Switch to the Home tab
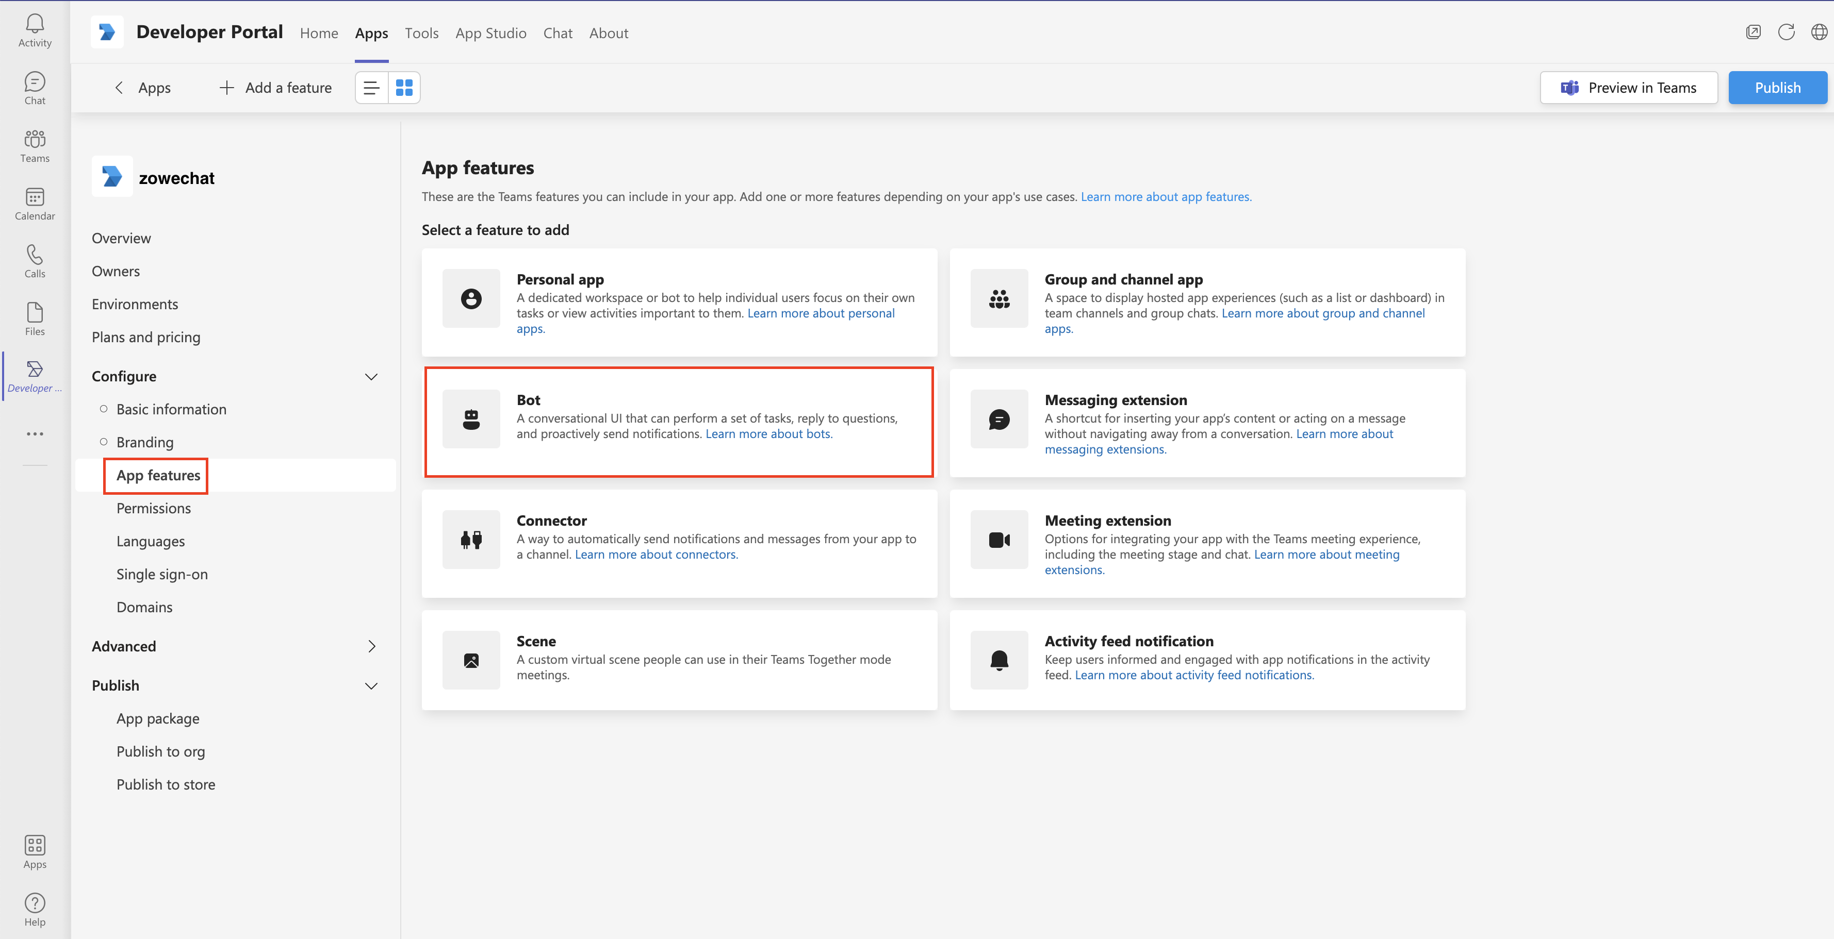 click(318, 32)
